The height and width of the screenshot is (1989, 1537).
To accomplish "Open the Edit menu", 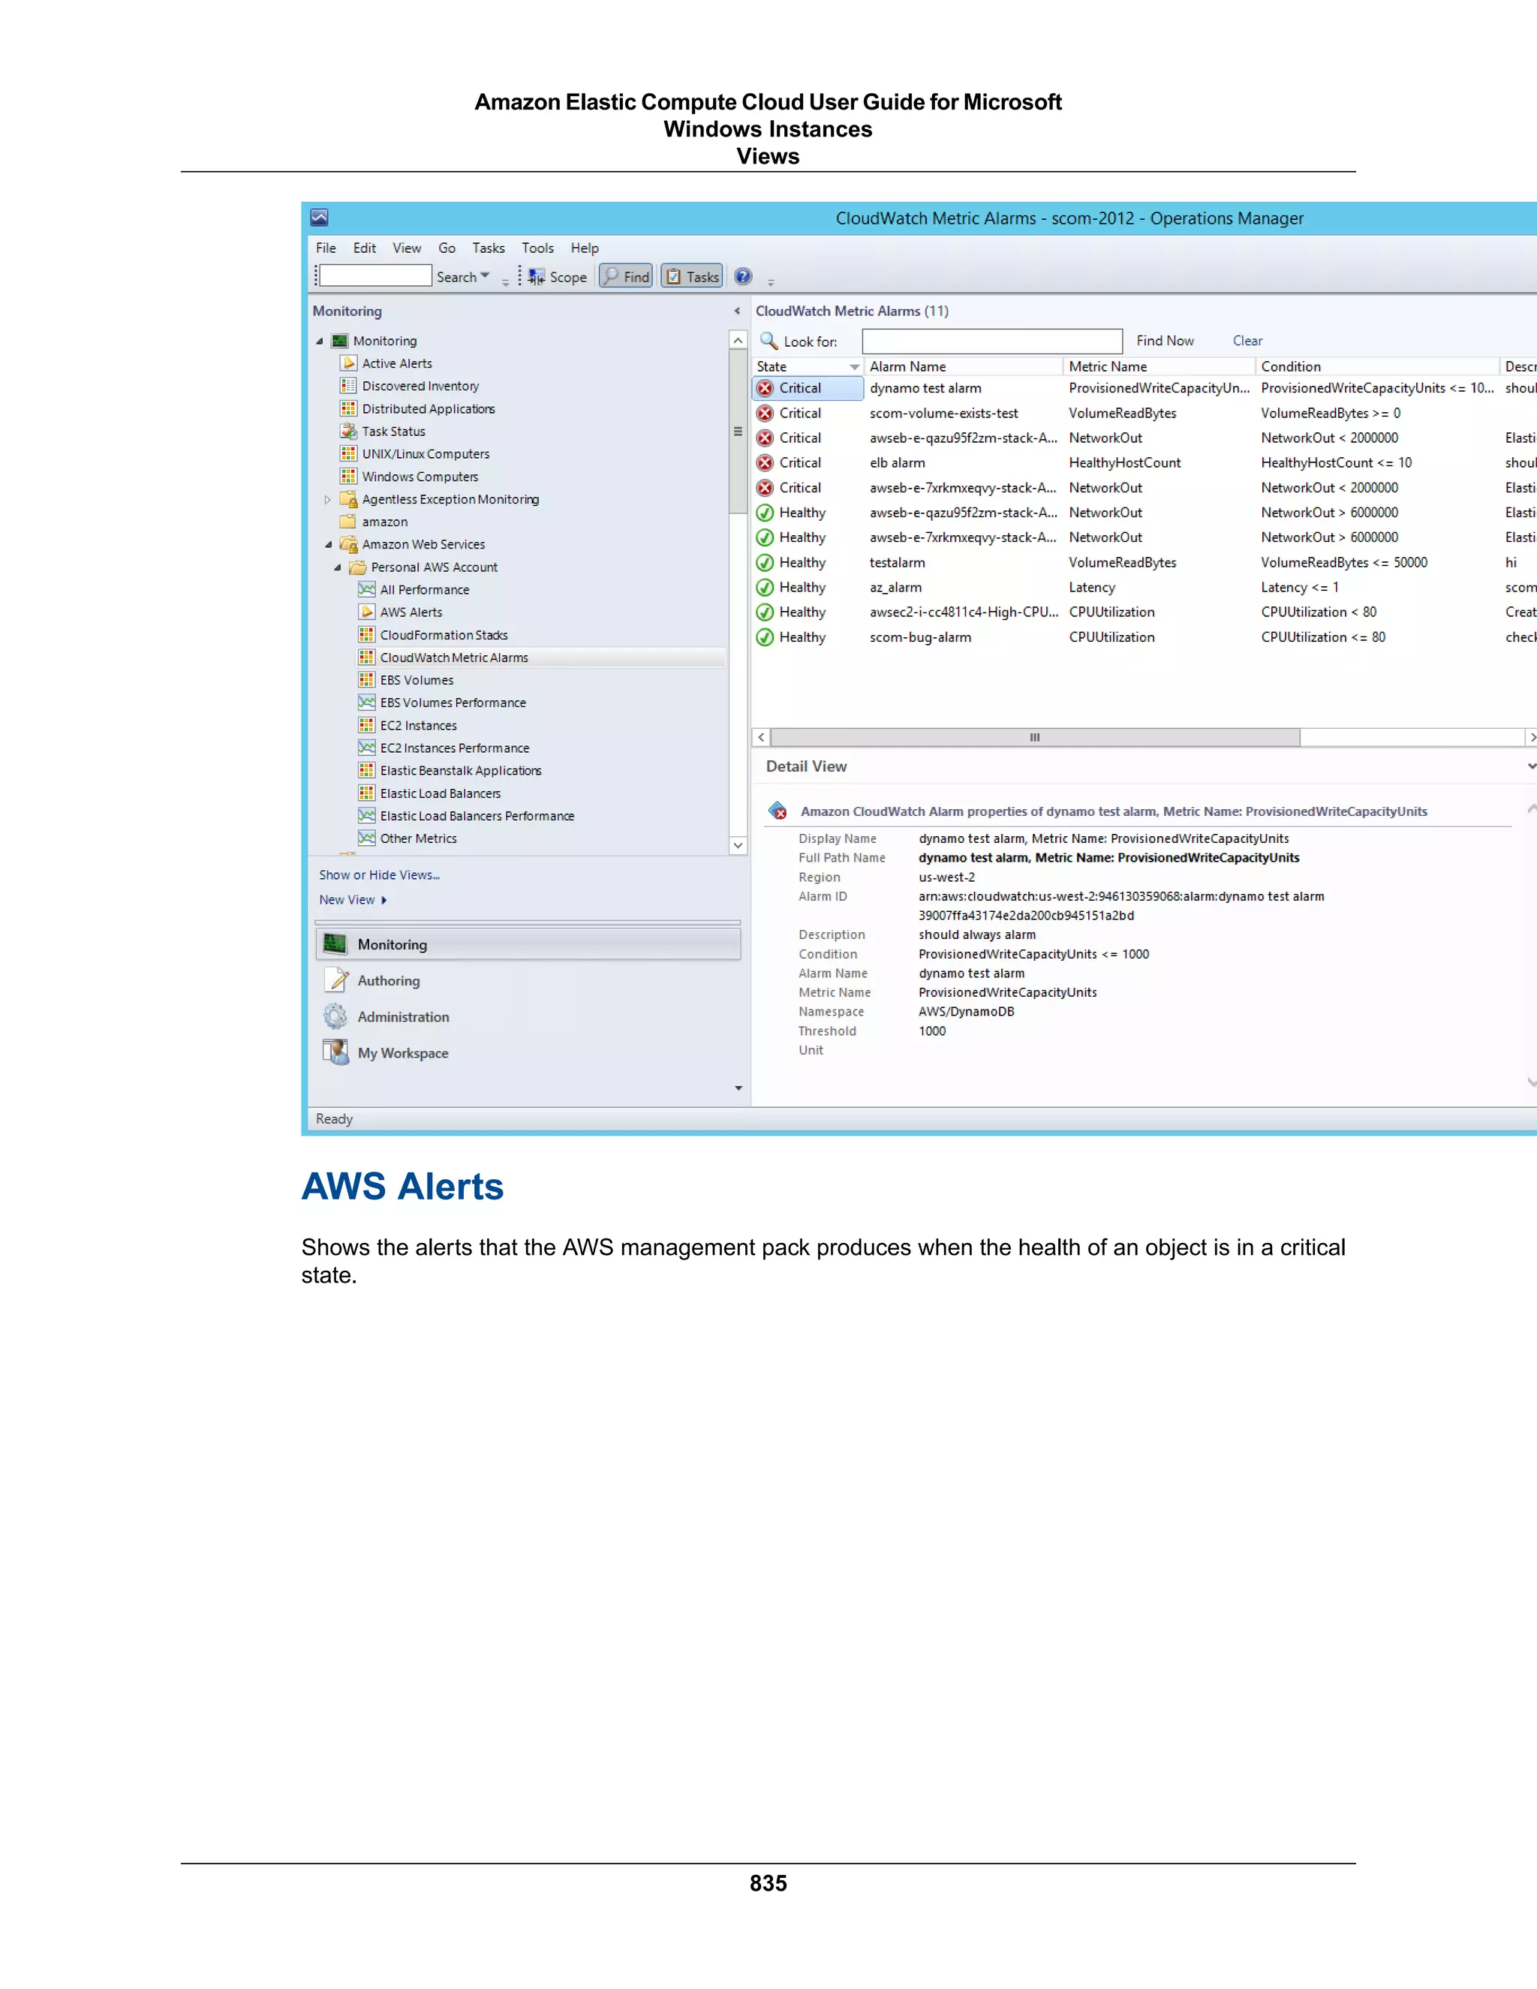I will [x=364, y=248].
